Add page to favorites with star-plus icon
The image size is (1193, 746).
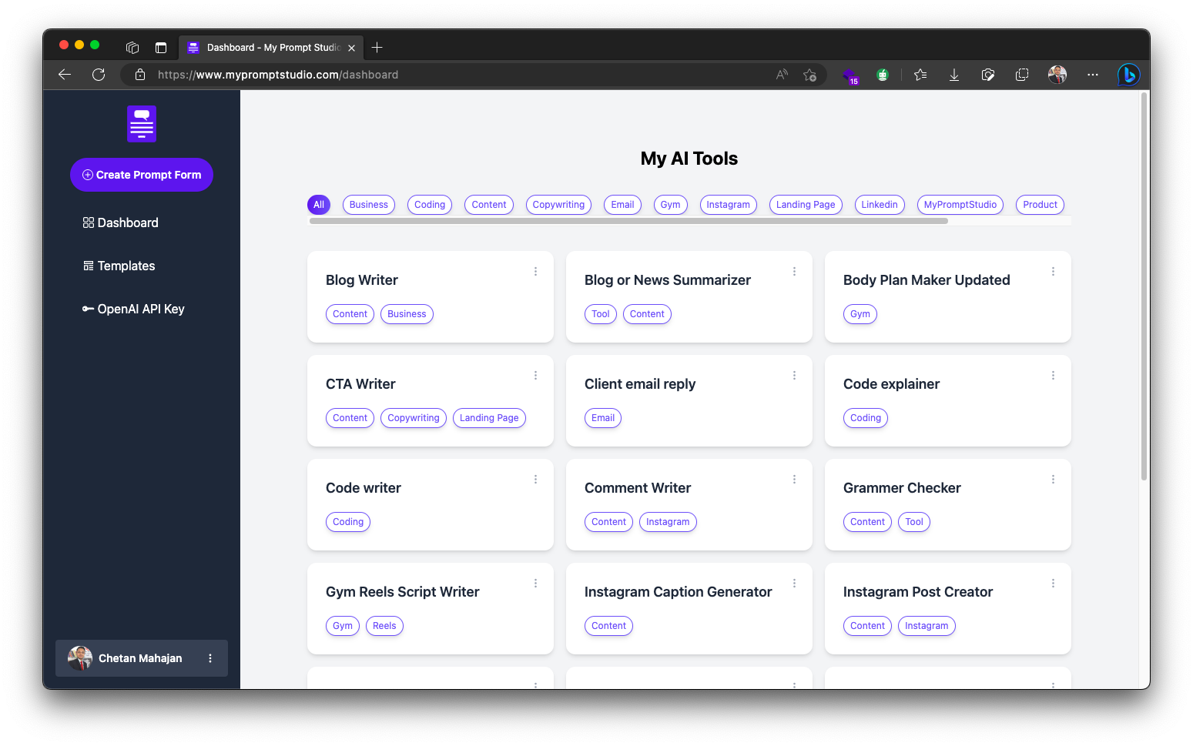tap(810, 75)
